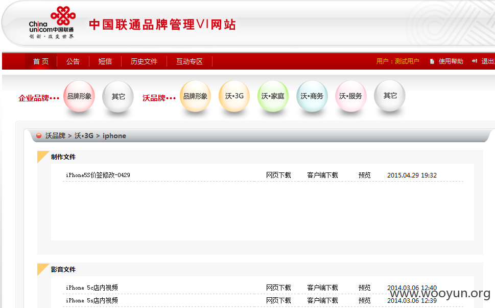
Task: Go to 沃品牌 in the breadcrumb
Action: 55,136
